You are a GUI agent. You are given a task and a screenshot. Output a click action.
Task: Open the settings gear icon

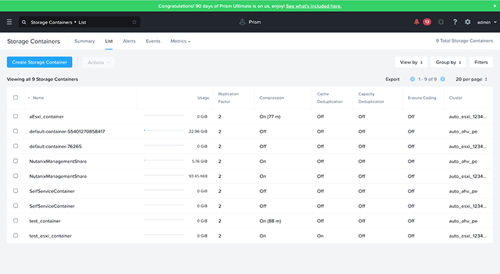click(467, 22)
